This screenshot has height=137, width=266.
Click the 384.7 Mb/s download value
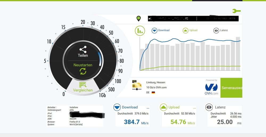(x=136, y=122)
